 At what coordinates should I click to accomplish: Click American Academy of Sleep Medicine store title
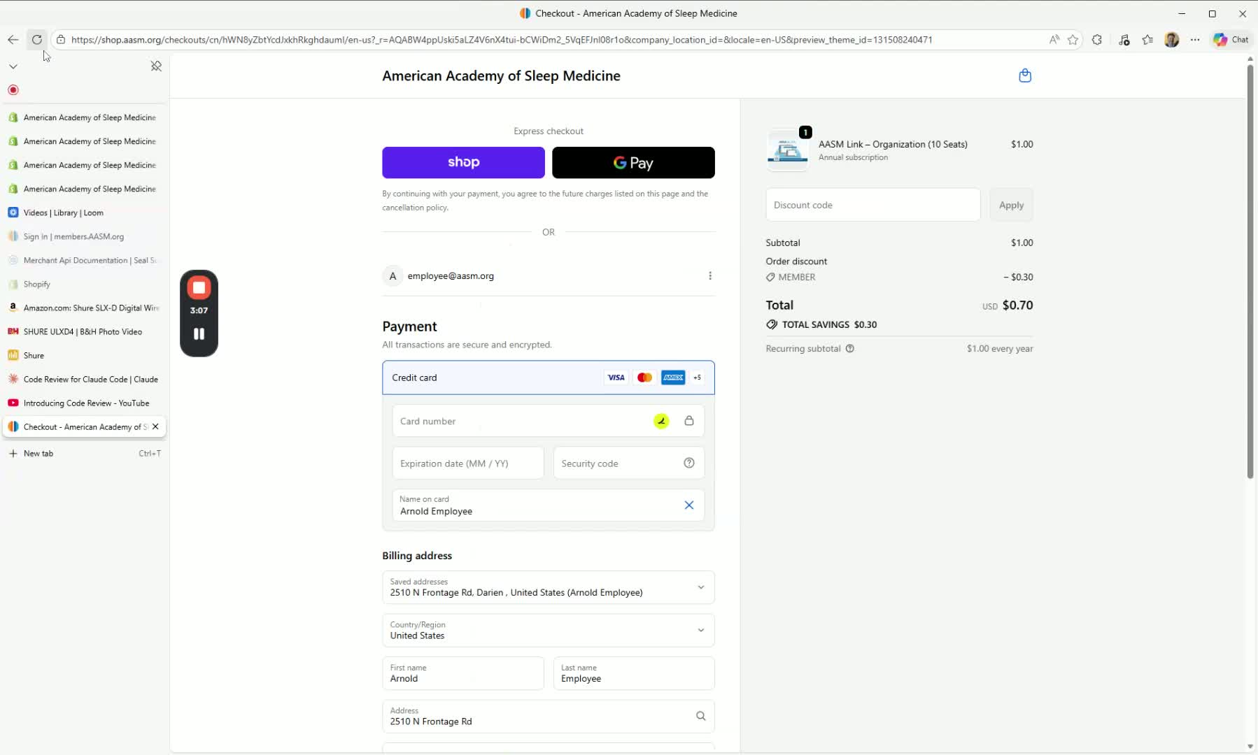pos(501,75)
